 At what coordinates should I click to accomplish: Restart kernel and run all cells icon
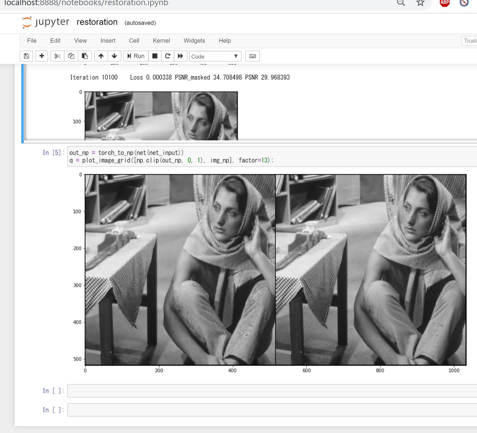180,56
